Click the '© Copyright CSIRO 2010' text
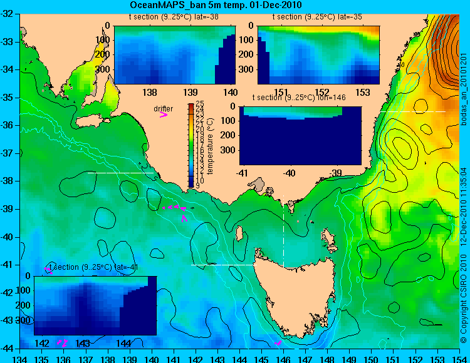Screen dimensions: 470x363 click(x=464, y=299)
